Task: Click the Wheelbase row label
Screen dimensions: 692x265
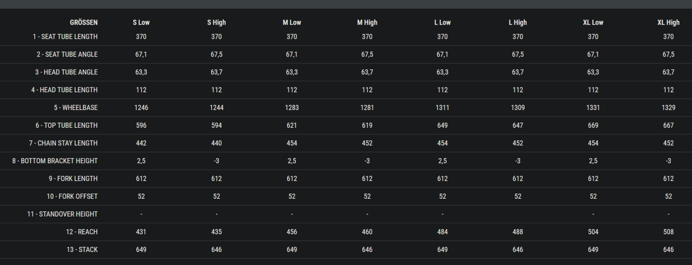Action: [x=76, y=108]
